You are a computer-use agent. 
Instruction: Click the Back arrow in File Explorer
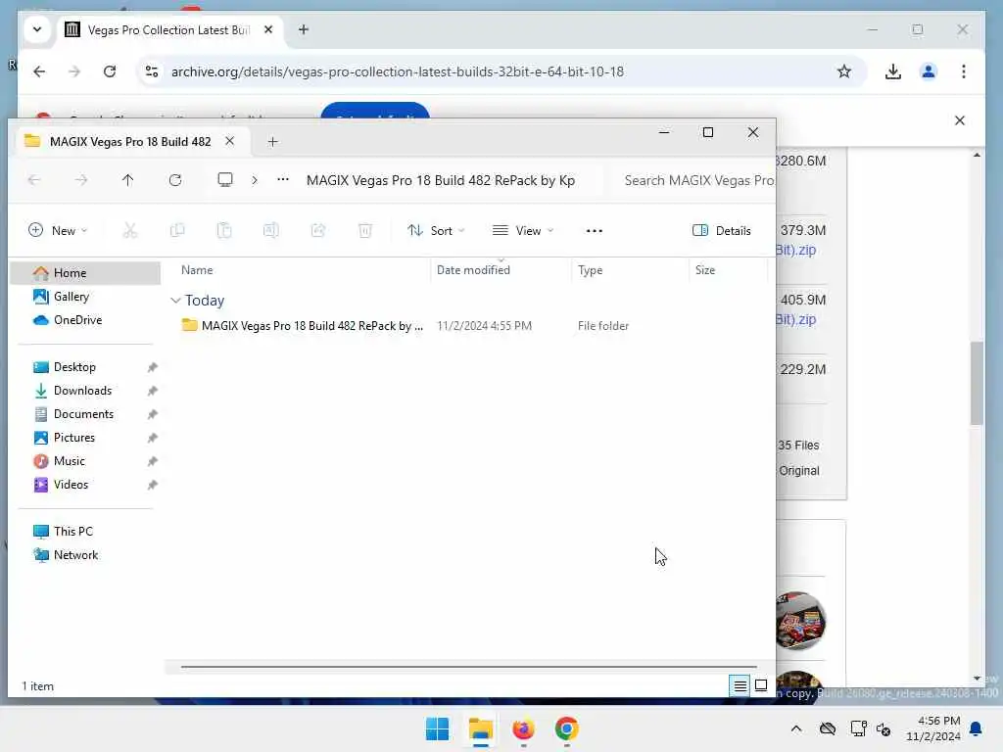point(34,180)
